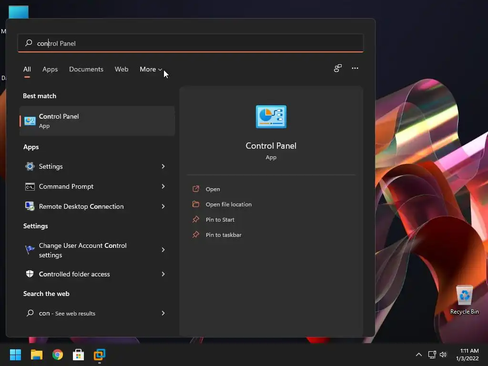Open Change User Account Control settings

(x=97, y=250)
